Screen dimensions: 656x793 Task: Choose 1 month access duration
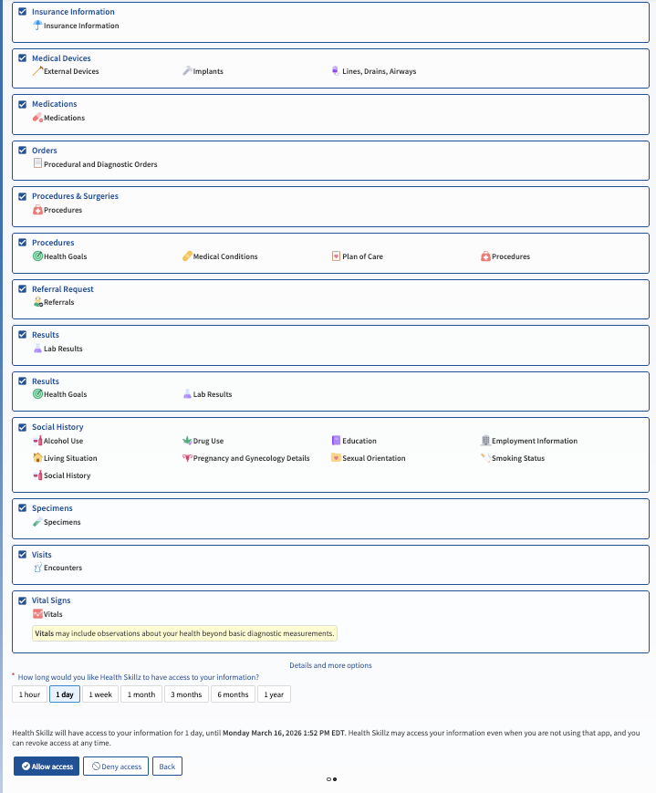141,694
